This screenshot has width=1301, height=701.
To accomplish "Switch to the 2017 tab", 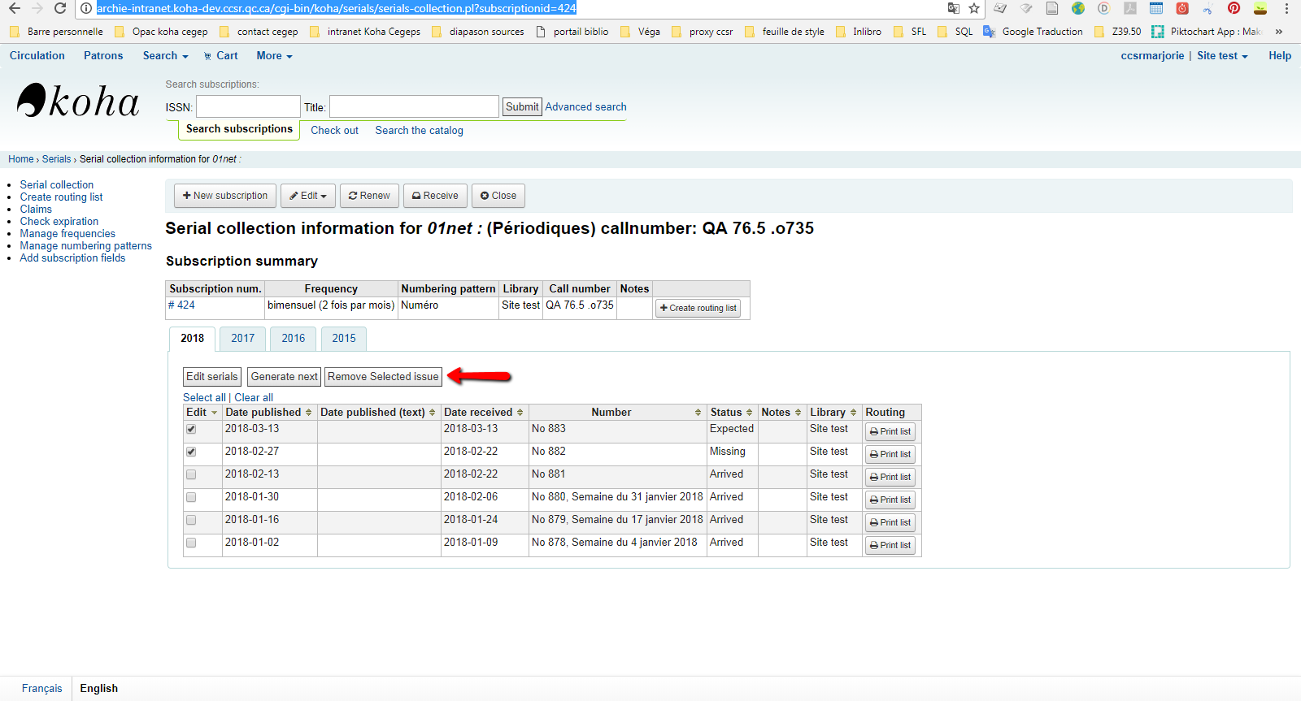I will click(x=242, y=339).
